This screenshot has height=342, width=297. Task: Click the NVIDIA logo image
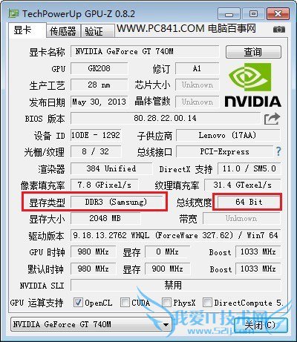point(252,85)
